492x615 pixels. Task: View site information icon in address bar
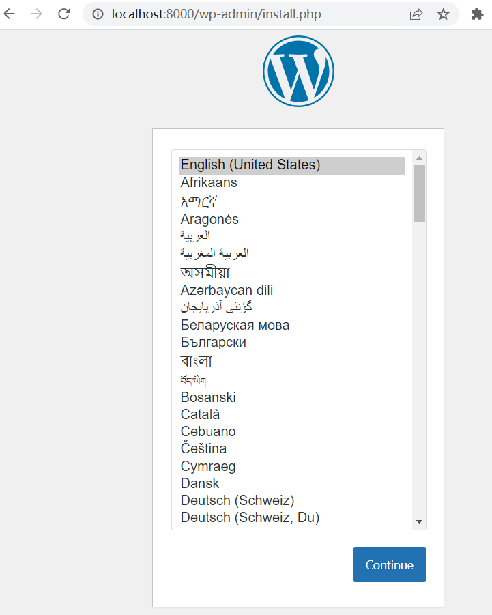click(x=98, y=14)
